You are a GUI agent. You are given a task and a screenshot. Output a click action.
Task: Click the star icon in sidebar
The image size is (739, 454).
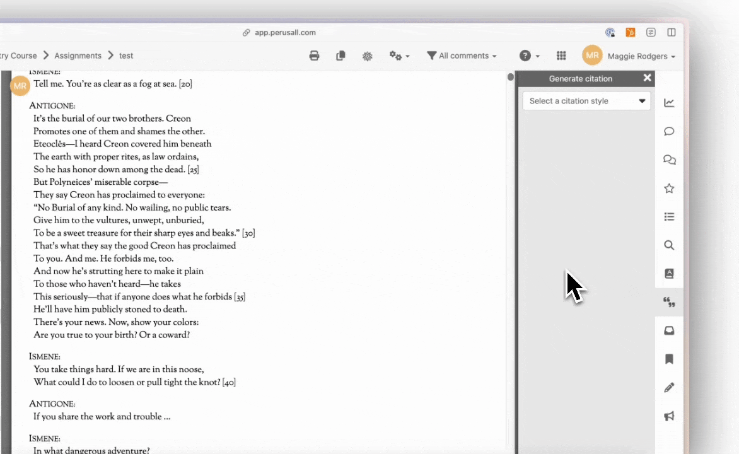tap(669, 189)
